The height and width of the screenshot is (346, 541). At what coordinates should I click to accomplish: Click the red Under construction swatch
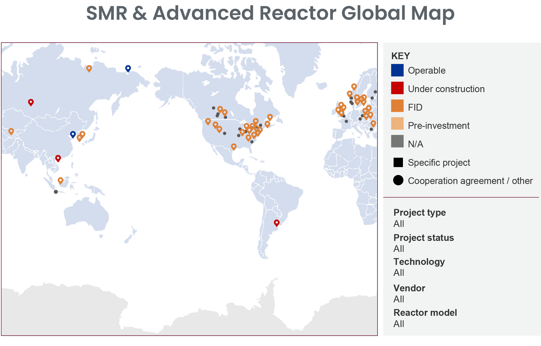tap(397, 88)
